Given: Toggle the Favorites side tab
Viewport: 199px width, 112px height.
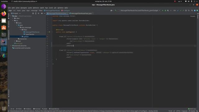Looking at the screenshot, I should (x=9, y=103).
